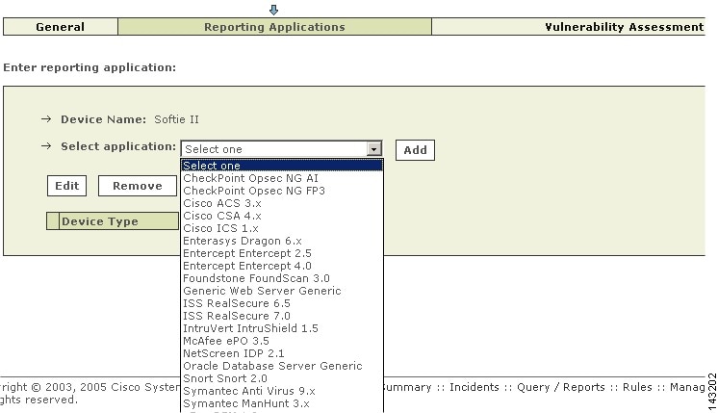Select Symantec Anti Virus 9.x
This screenshot has width=718, height=413.
(282, 391)
